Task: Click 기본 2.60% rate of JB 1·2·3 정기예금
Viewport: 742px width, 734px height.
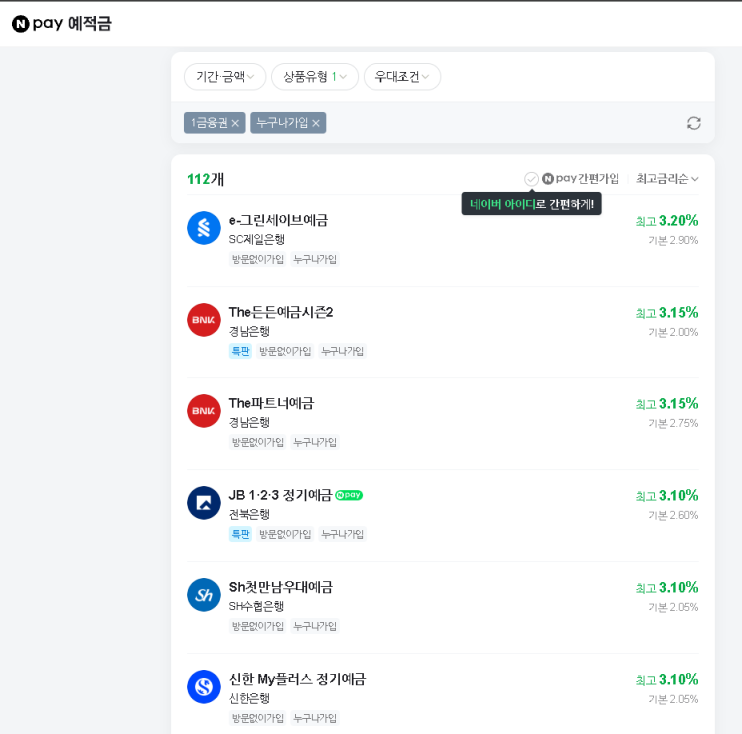Action: pos(673,515)
